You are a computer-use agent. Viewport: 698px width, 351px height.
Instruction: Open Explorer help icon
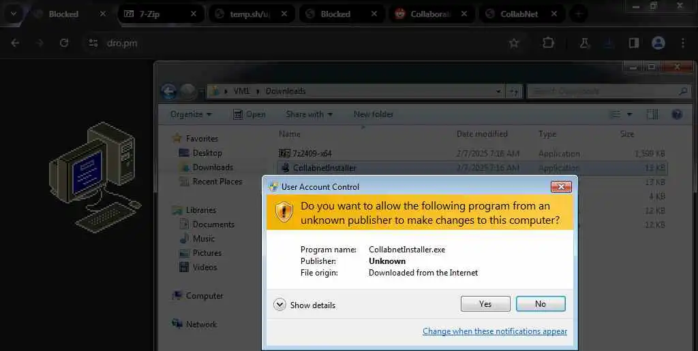pyautogui.click(x=677, y=115)
